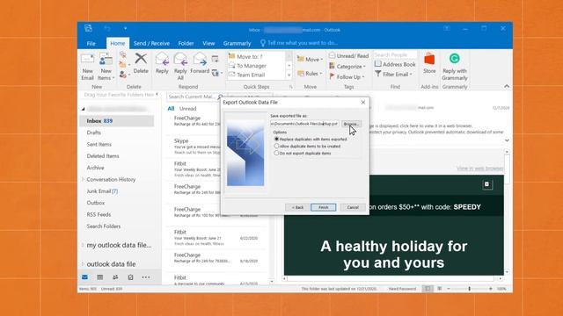Screen dimensions: 563x316
Task: Click Browse button in export dialog
Action: coord(351,124)
